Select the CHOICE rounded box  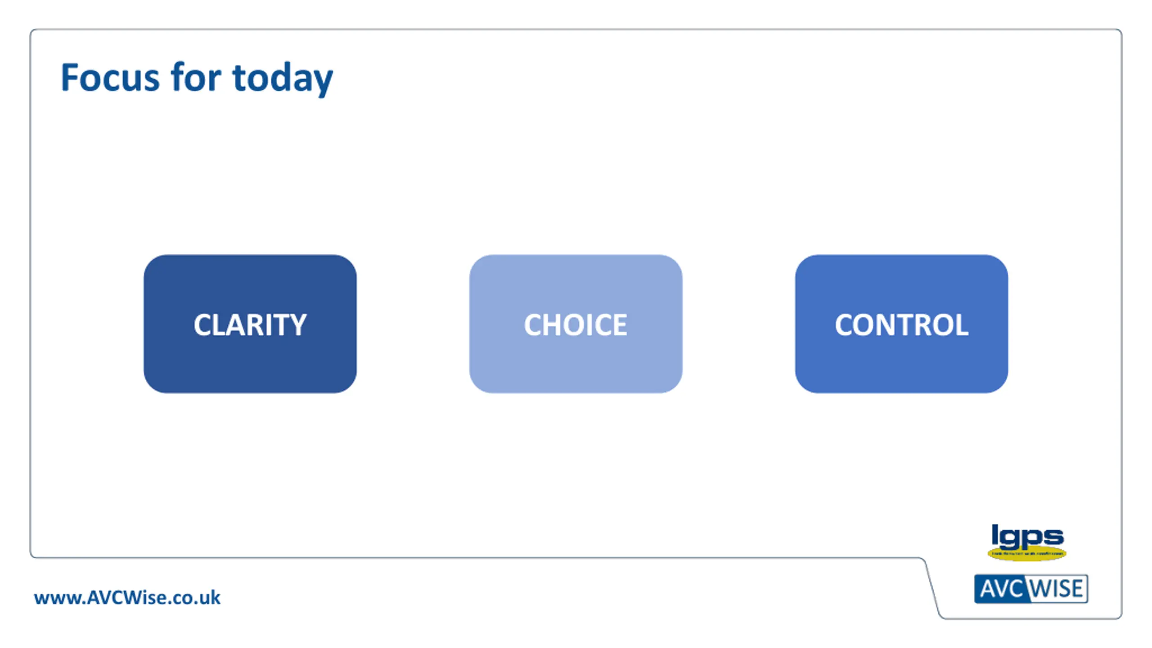576,324
